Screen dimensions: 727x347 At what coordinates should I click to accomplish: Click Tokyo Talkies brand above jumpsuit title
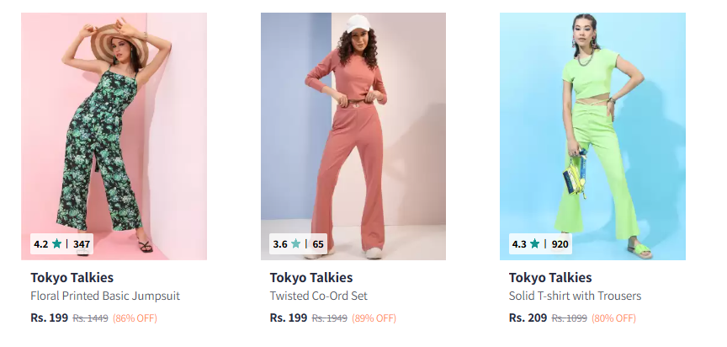pos(72,278)
